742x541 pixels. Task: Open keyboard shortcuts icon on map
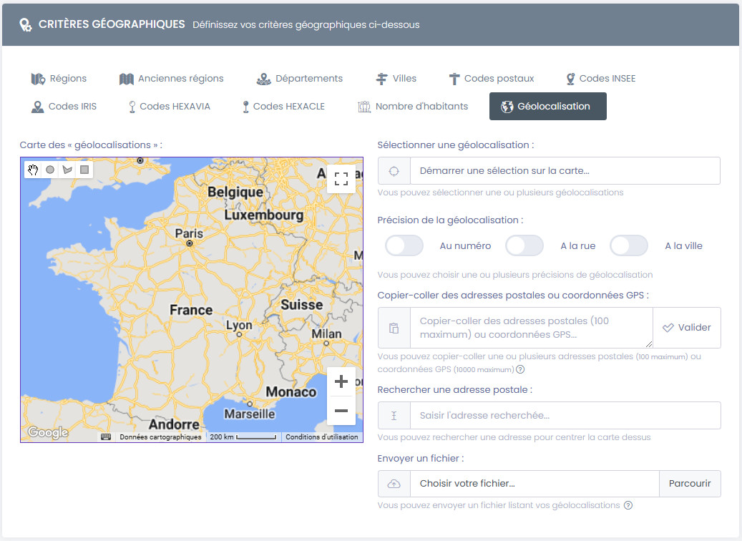pos(106,437)
